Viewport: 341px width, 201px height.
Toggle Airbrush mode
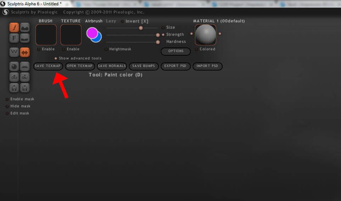[x=94, y=21]
